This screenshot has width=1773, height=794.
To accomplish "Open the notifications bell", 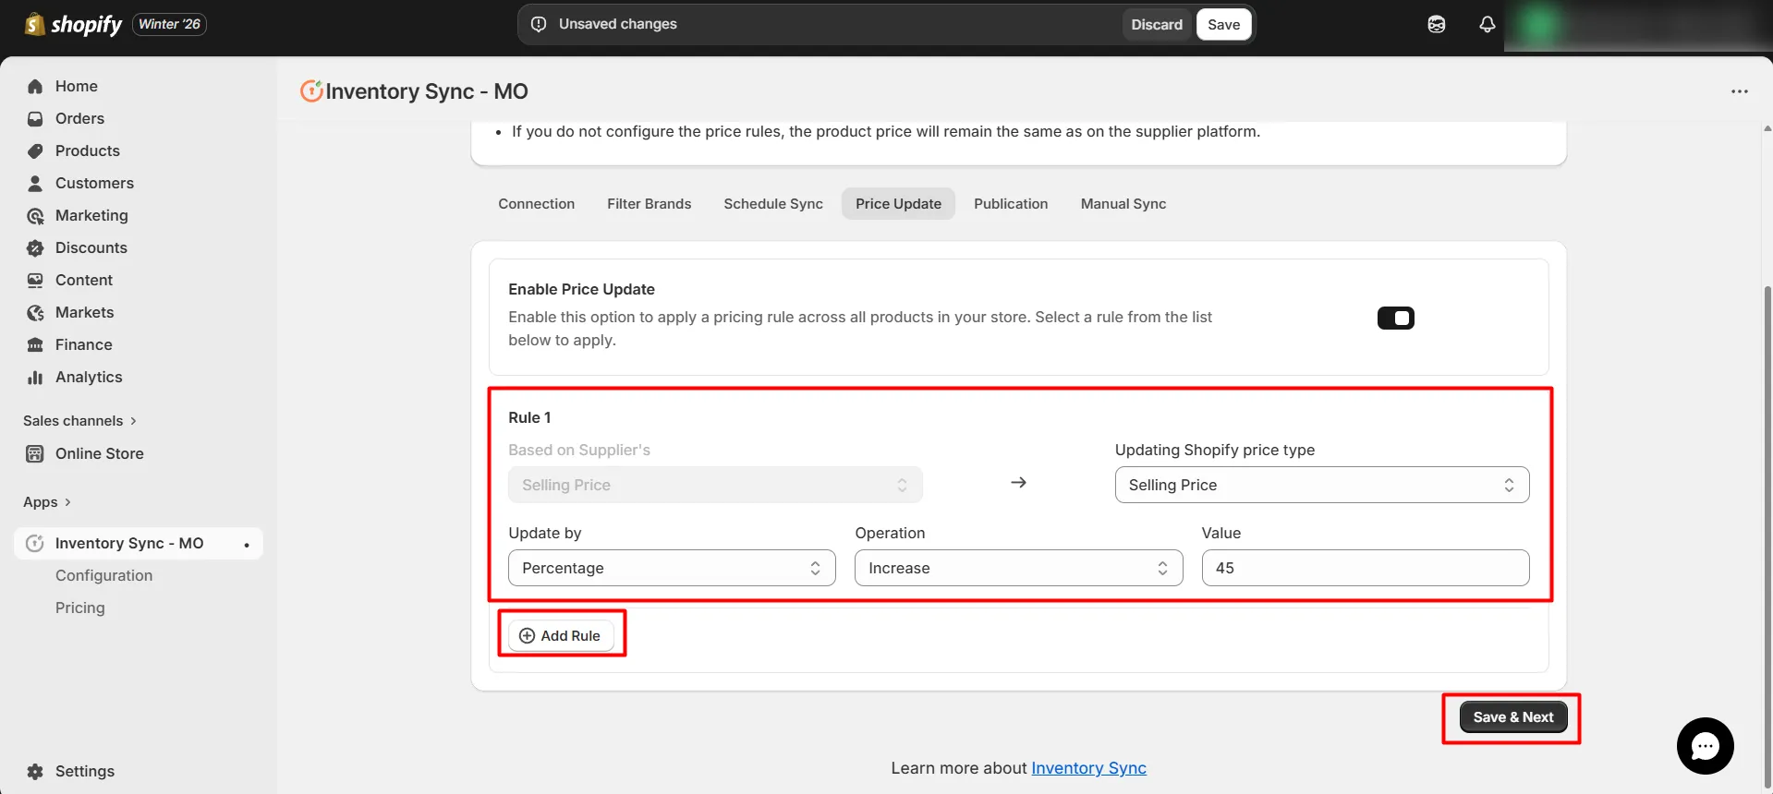I will tap(1487, 24).
